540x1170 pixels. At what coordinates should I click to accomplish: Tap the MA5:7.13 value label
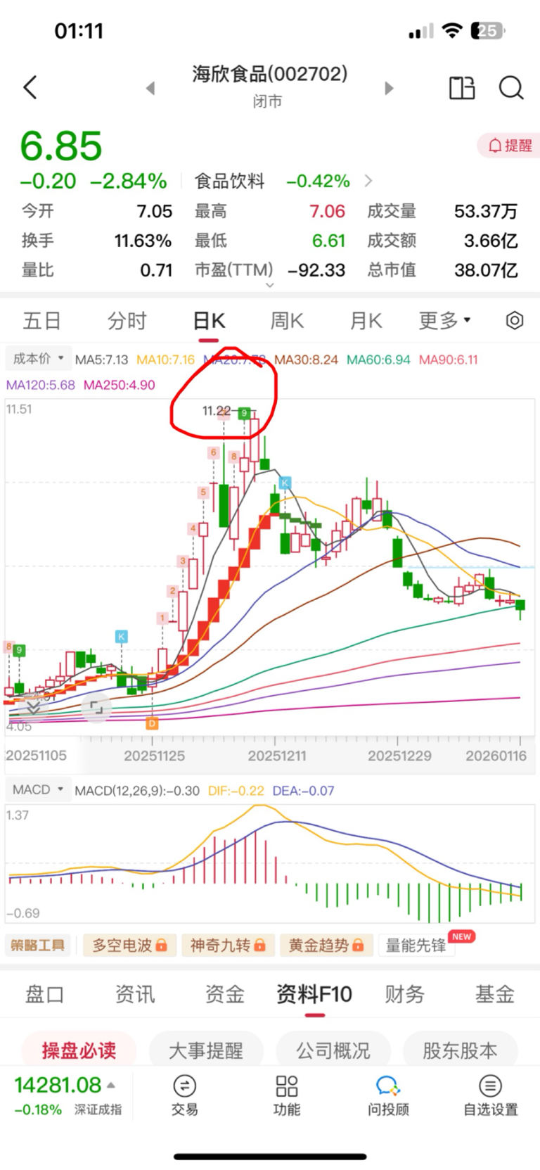[102, 360]
